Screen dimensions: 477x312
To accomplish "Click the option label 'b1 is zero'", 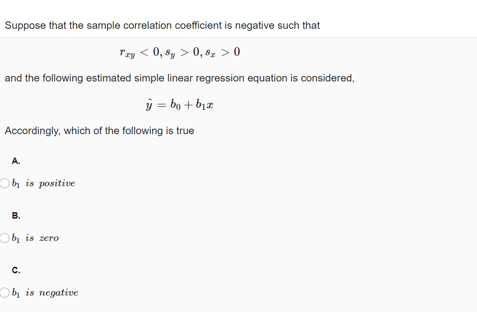I will pos(35,238).
